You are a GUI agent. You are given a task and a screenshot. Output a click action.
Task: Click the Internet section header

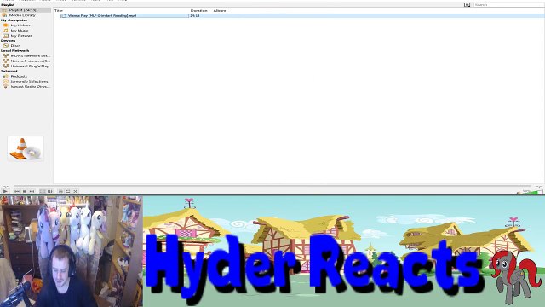[9, 71]
